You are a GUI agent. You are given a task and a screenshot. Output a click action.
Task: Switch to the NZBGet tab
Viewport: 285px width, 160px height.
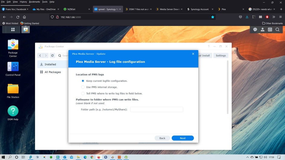[x=76, y=9]
